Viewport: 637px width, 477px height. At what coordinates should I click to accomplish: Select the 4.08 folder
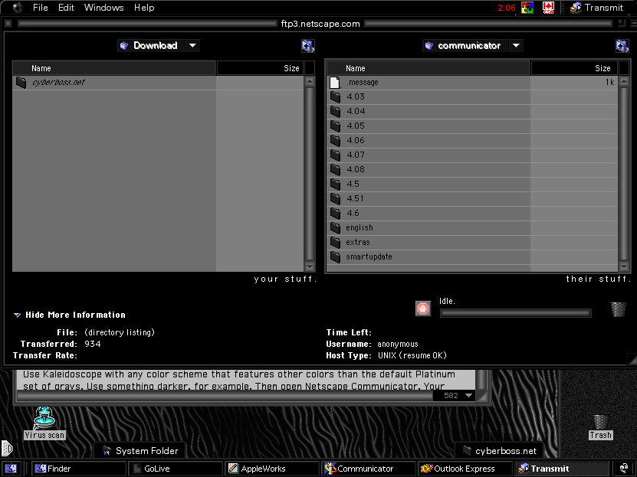(472, 169)
